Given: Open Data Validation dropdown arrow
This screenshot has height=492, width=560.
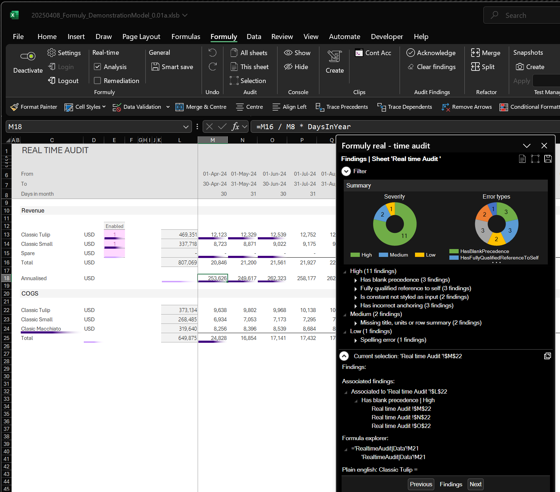Looking at the screenshot, I should [168, 107].
